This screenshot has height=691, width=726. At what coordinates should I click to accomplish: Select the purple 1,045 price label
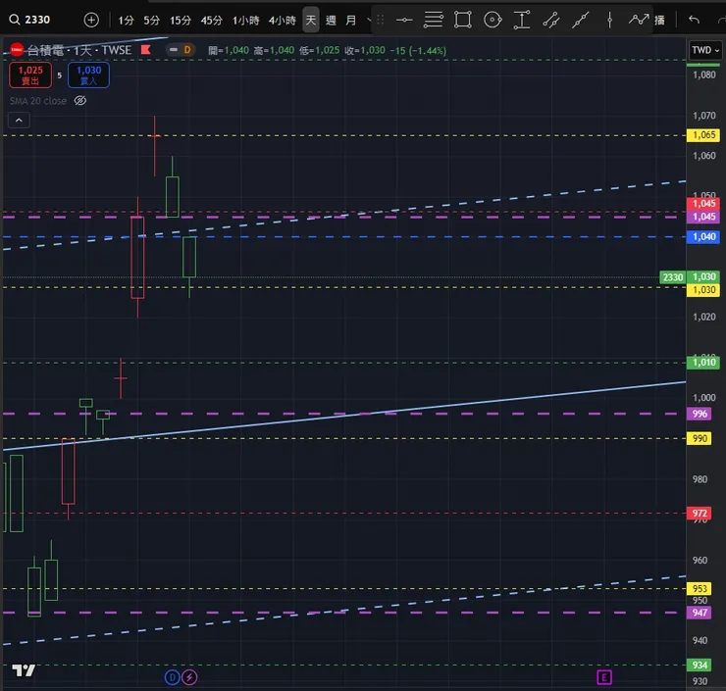click(703, 217)
